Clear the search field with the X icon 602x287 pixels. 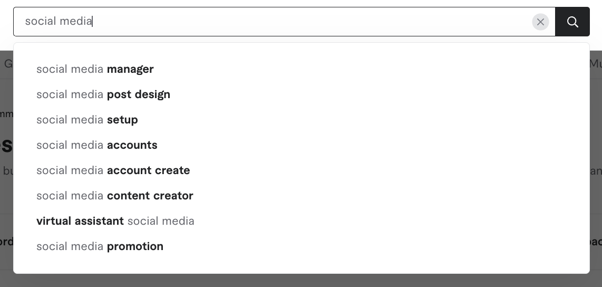point(540,22)
